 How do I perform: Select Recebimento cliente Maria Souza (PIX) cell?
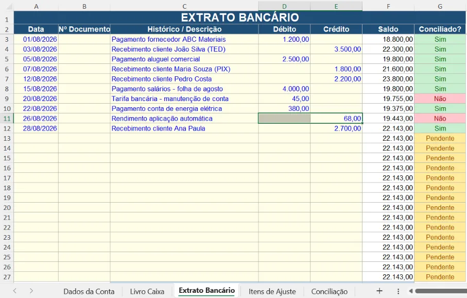coord(184,69)
